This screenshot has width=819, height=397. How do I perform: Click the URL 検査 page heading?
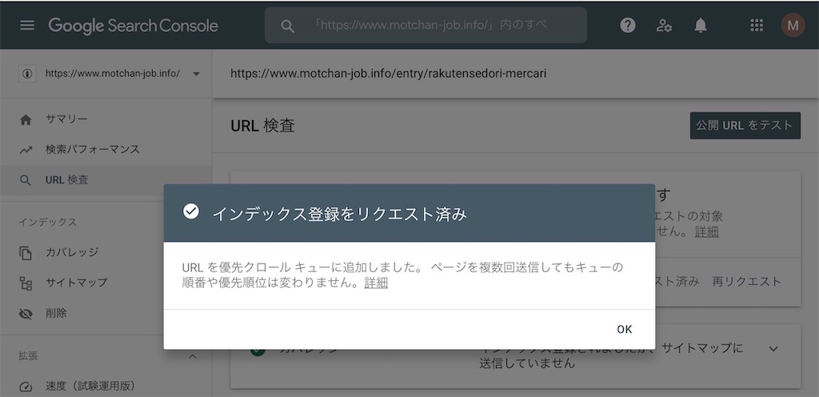262,126
